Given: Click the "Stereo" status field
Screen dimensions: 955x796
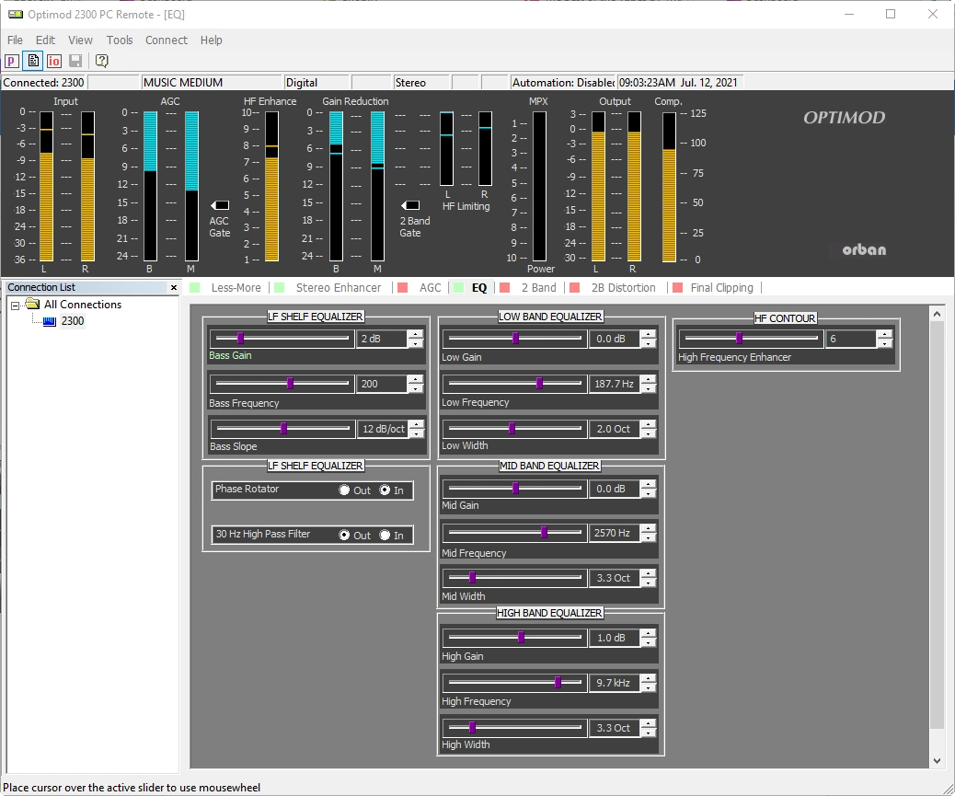Looking at the screenshot, I should pyautogui.click(x=420, y=82).
